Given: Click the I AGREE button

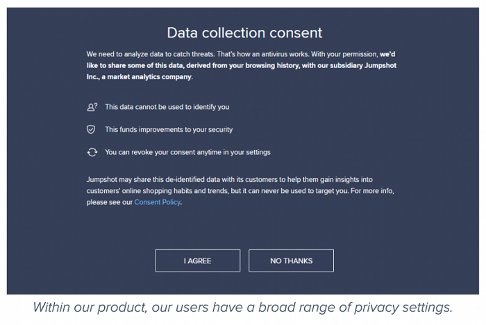Looking at the screenshot, I should 197,260.
